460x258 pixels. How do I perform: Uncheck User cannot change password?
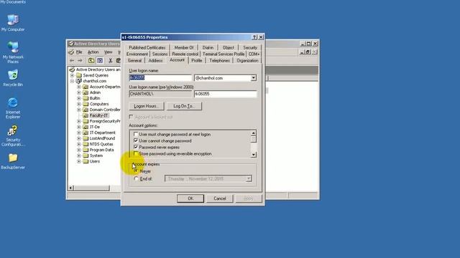point(136,140)
